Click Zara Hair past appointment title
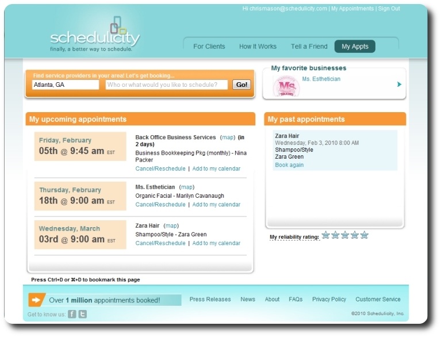The width and height of the screenshot is (441, 337). click(287, 136)
